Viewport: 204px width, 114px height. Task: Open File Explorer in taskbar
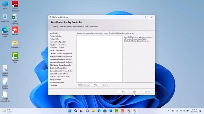click(x=93, y=111)
